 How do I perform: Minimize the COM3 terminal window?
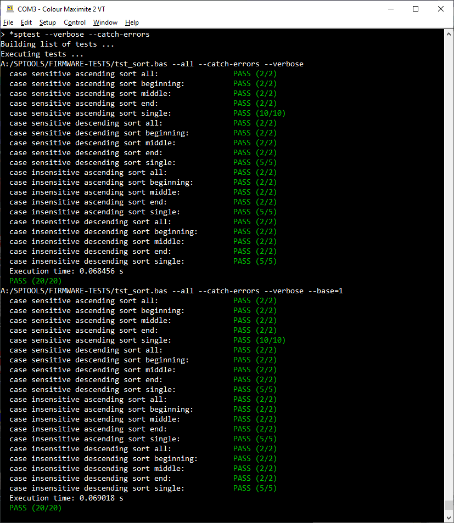coord(391,9)
